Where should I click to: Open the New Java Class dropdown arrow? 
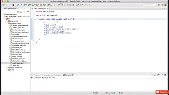click(x=46, y=5)
